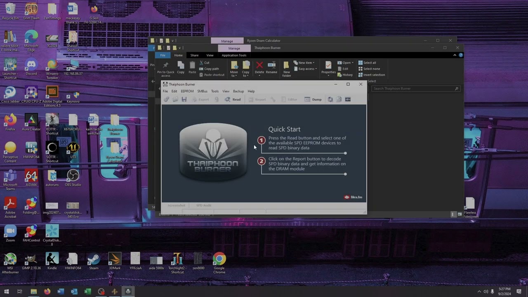Click the Read button in Thaiphoon Burner toolbar
The width and height of the screenshot is (528, 297).
pos(233,99)
